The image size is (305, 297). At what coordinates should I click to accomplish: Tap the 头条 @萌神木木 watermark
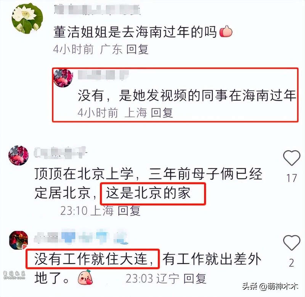click(x=270, y=286)
